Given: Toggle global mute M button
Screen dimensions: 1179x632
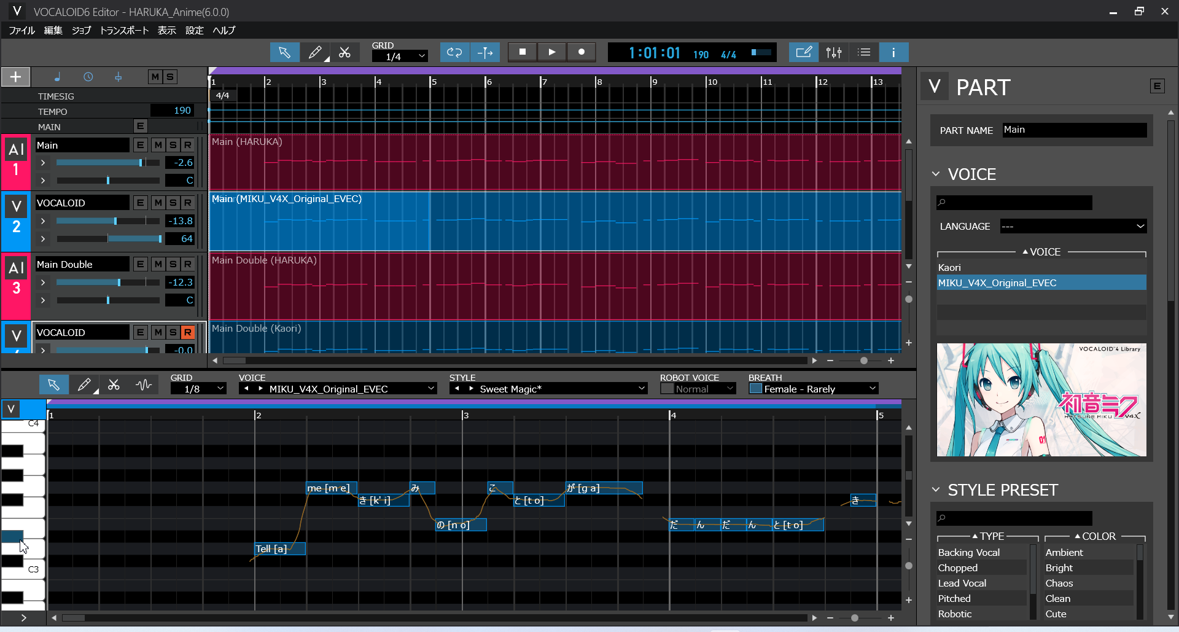Looking at the screenshot, I should [x=155, y=77].
